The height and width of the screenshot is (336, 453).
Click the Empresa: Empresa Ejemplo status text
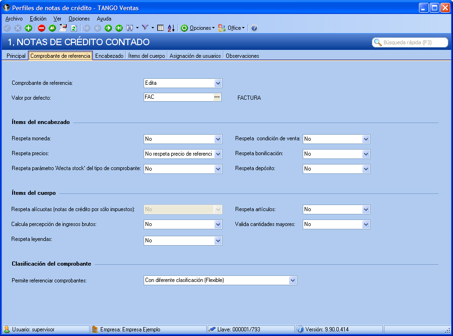(130, 329)
